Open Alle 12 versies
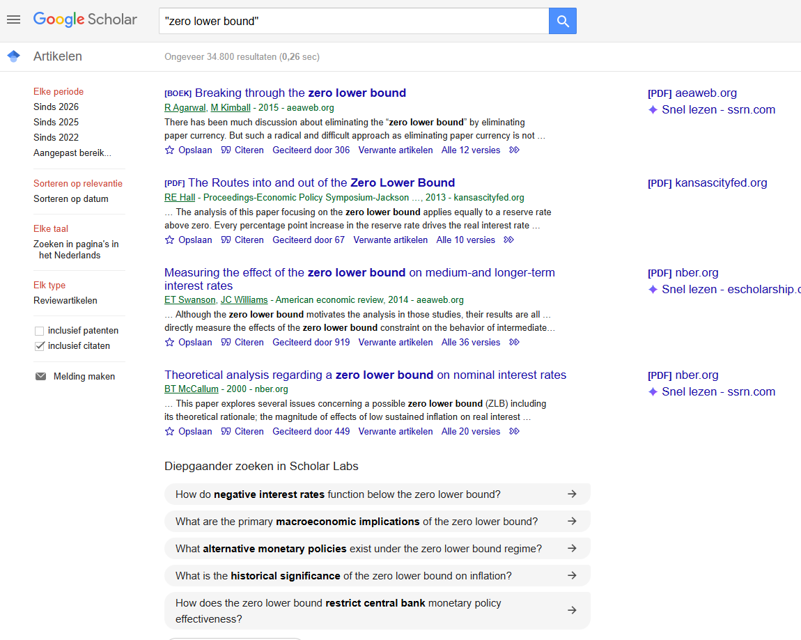 (x=471, y=150)
